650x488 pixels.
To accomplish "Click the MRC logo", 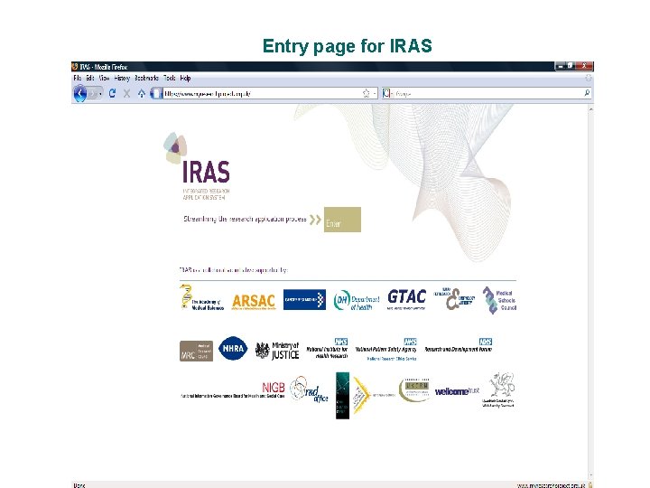I will (x=196, y=351).
